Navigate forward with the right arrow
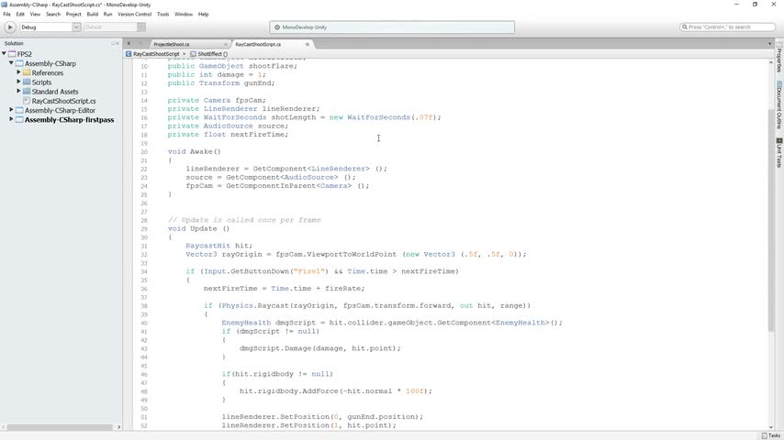Screen dimensions: 784x440 [x=140, y=44]
